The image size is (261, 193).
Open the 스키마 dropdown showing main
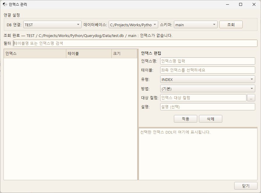[195, 25]
